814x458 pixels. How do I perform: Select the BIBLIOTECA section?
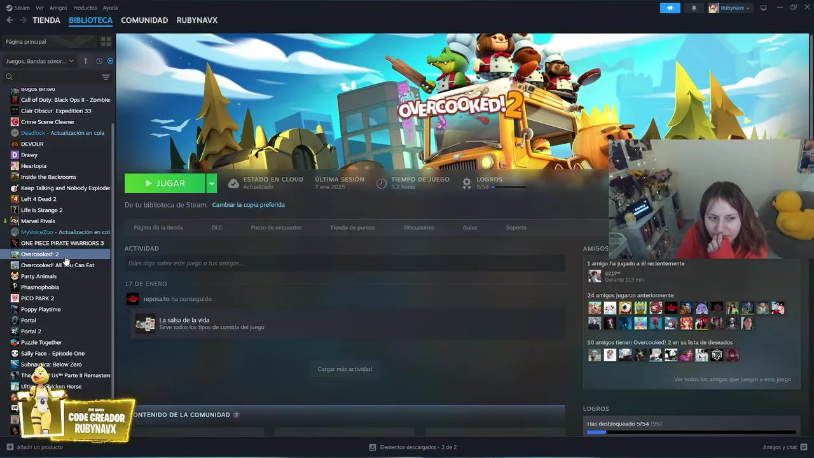(x=90, y=20)
